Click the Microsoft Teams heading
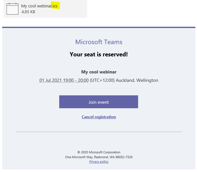The height and width of the screenshot is (172, 197). click(99, 42)
